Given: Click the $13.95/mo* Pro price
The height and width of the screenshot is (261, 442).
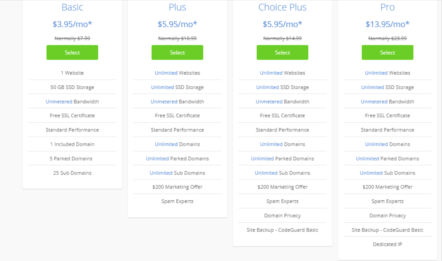Looking at the screenshot, I should pyautogui.click(x=387, y=24).
